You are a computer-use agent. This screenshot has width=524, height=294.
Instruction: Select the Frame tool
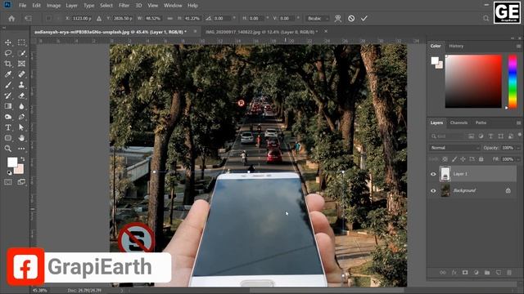(21, 64)
